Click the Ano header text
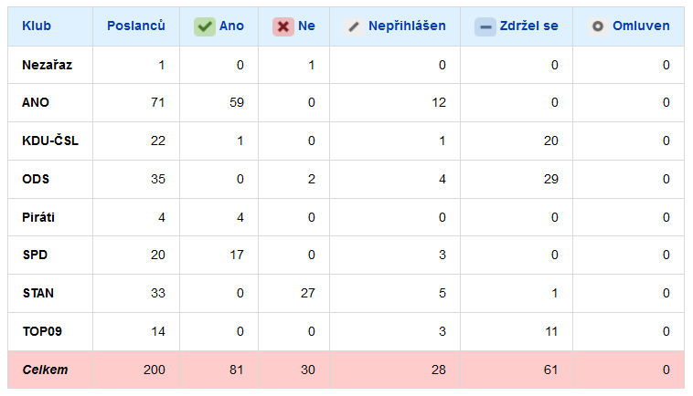Screen dimensions: 693x396 coord(231,26)
